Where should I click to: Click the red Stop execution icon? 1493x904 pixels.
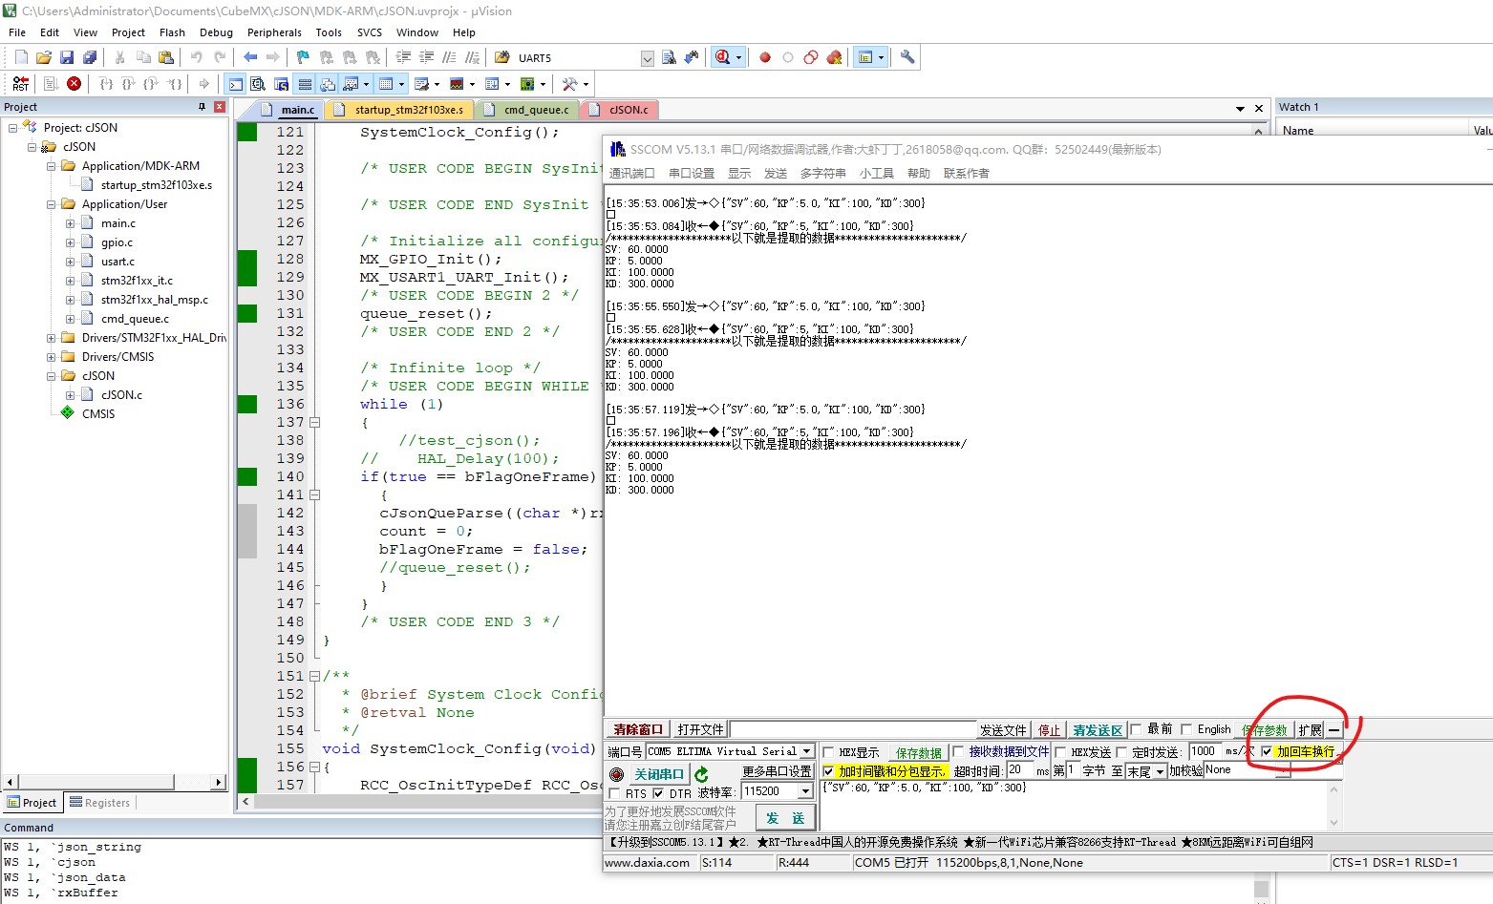point(74,84)
